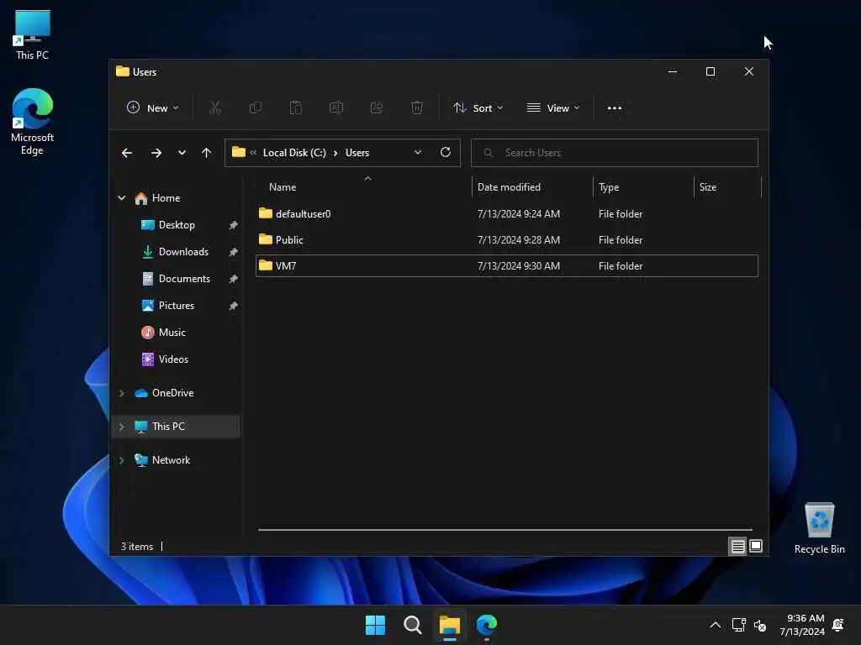Open the See more ellipsis menu

pos(615,108)
